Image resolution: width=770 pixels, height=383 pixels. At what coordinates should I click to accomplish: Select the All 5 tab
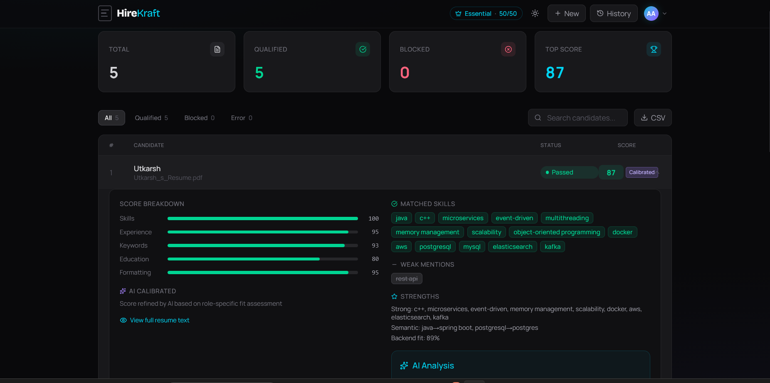click(x=111, y=118)
